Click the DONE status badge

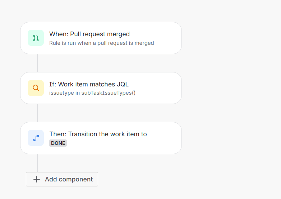click(x=58, y=143)
